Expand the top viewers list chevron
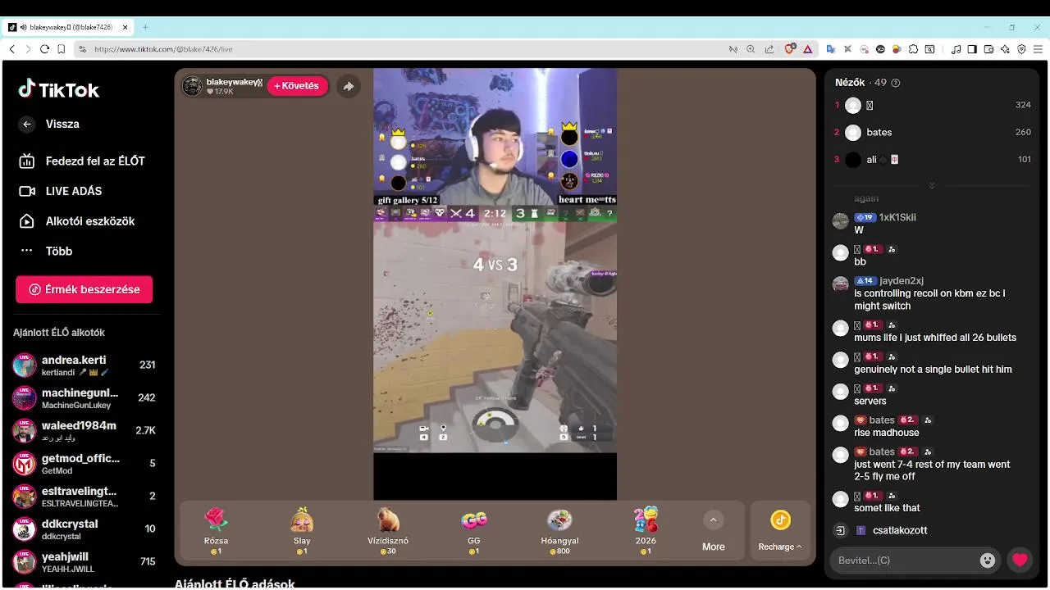Screen dimensions: 1050x590 (x=932, y=186)
